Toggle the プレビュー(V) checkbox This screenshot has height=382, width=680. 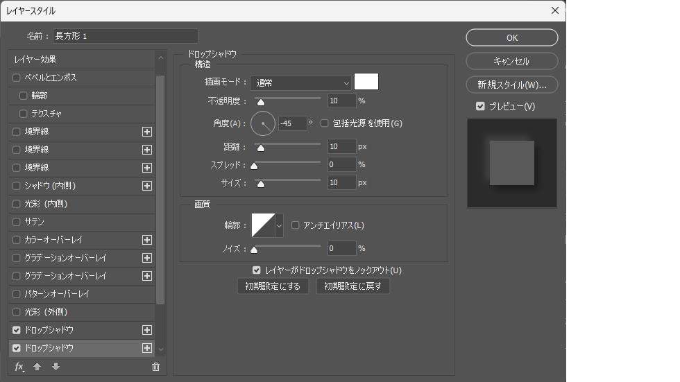click(480, 106)
